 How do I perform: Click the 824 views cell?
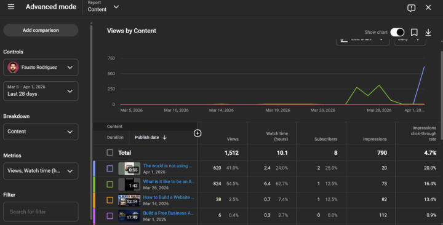[217, 184]
